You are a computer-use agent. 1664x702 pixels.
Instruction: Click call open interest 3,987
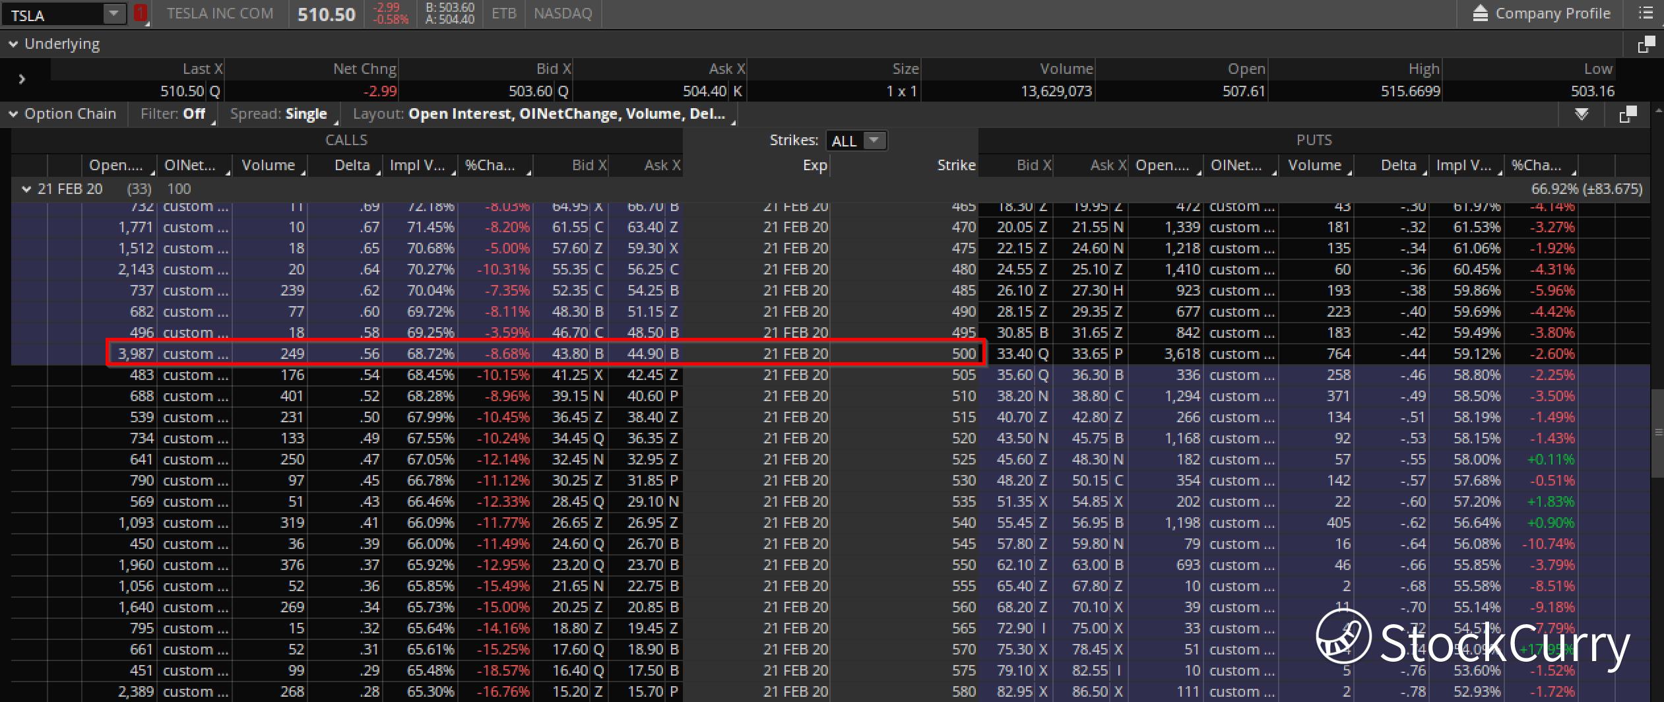point(135,354)
